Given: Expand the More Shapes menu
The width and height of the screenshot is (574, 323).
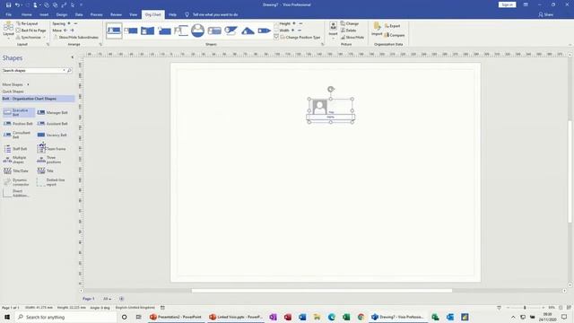Looking at the screenshot, I should [16, 84].
